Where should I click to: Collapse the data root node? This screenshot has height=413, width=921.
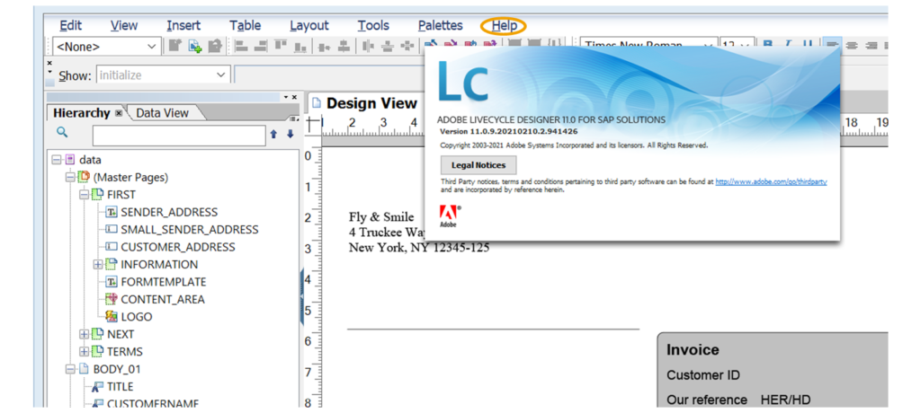pos(57,160)
